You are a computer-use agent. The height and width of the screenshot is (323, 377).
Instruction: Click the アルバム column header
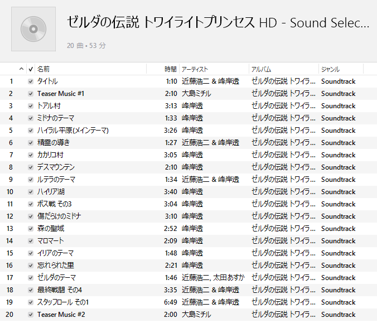click(x=262, y=69)
